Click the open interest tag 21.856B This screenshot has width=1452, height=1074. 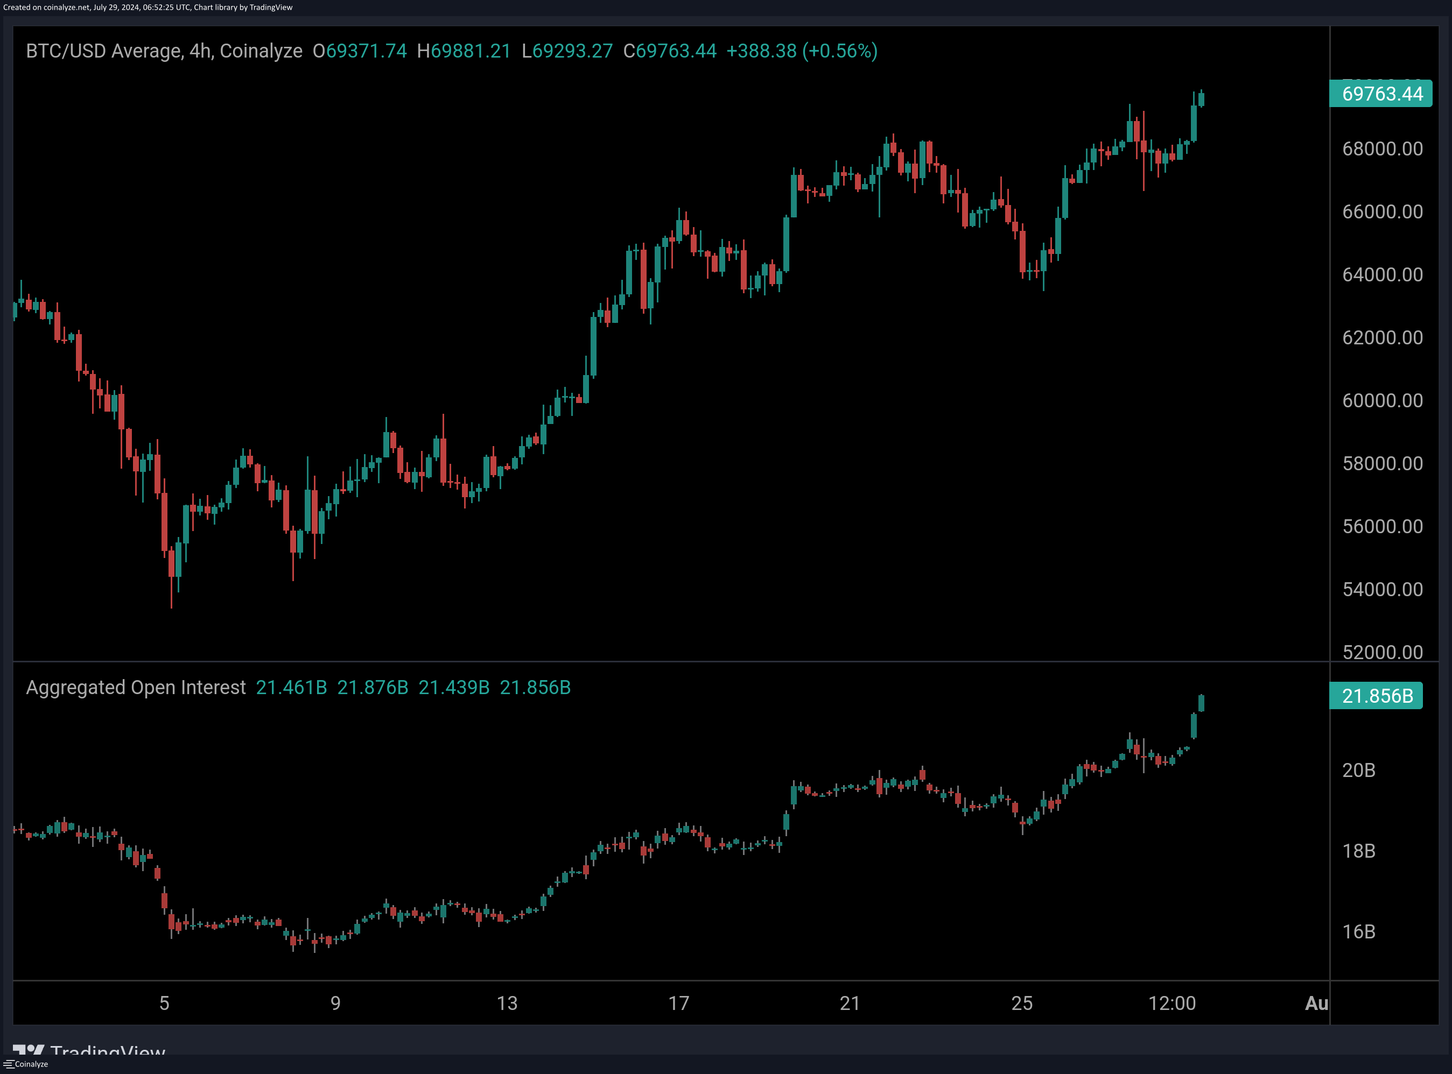[1377, 696]
